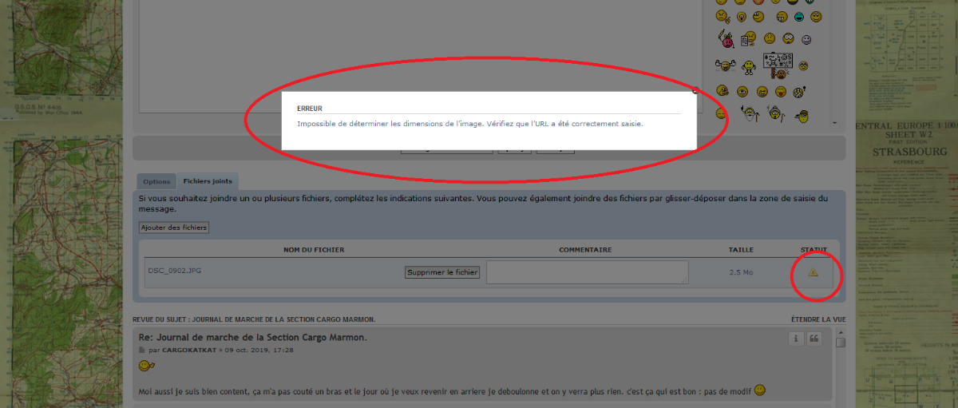Click the Étendre la vue link
This screenshot has height=408, width=958.
pos(817,319)
